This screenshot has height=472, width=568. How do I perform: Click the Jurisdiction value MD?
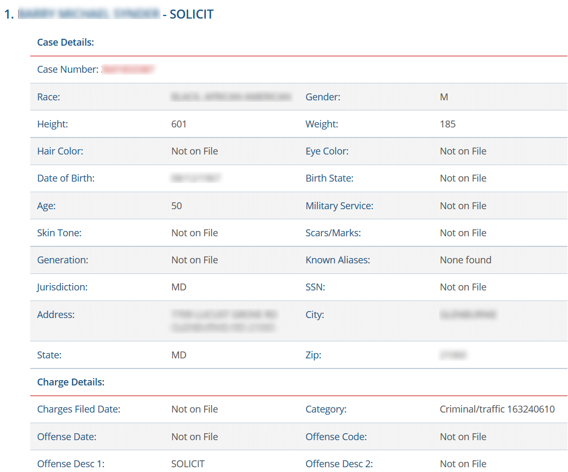click(x=179, y=287)
